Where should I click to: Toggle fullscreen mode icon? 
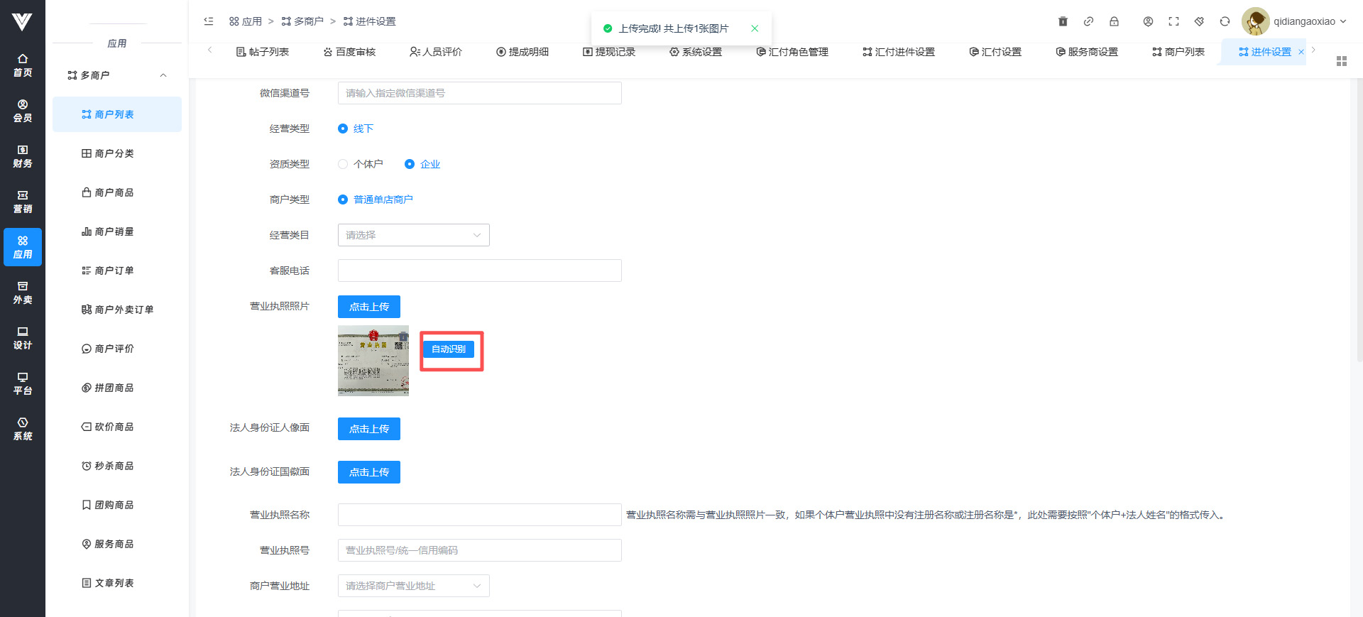coord(1173,21)
